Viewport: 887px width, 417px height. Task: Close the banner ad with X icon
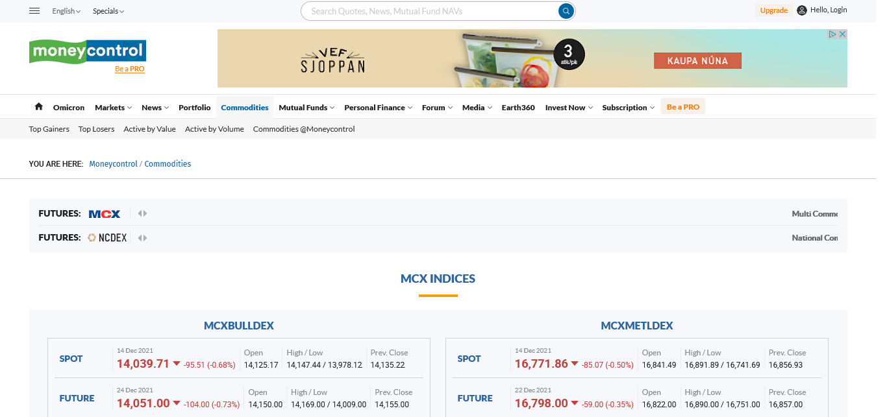(x=842, y=34)
